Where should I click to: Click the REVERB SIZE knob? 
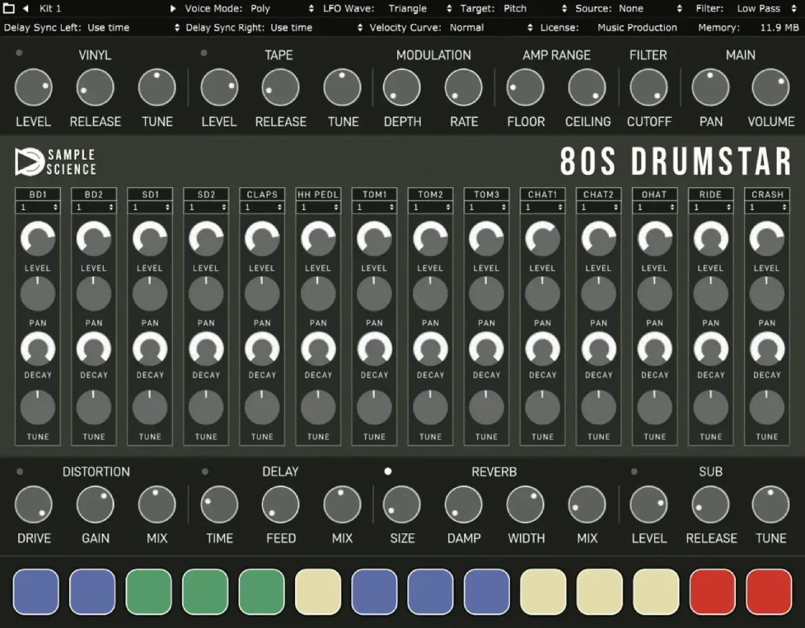pyautogui.click(x=402, y=505)
